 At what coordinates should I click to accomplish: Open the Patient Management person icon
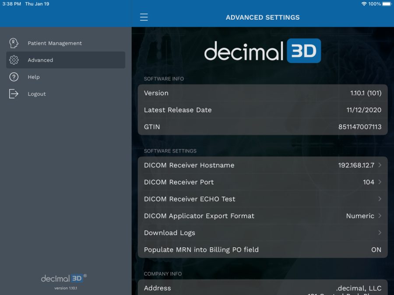pyautogui.click(x=14, y=43)
